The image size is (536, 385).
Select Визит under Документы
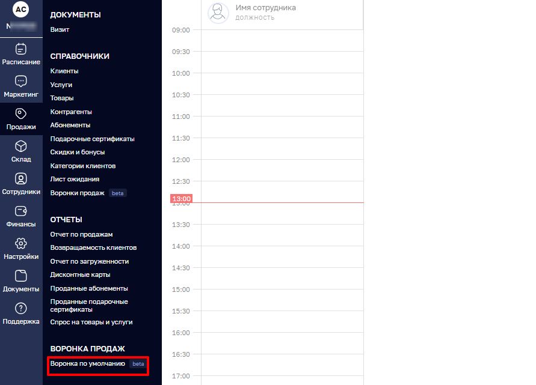point(60,29)
